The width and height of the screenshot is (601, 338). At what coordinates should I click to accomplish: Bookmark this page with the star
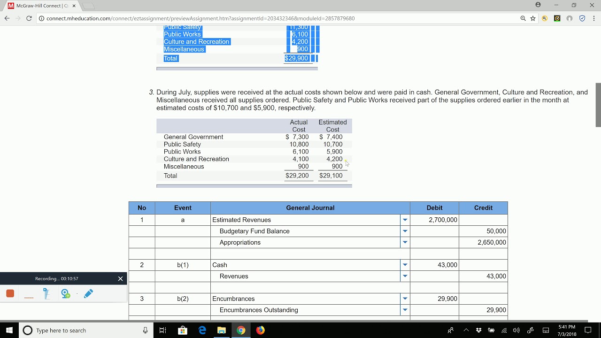[x=533, y=18]
